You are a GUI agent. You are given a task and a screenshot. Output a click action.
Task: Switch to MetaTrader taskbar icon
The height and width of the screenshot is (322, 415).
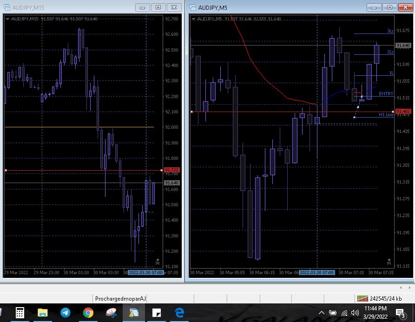[x=134, y=313]
